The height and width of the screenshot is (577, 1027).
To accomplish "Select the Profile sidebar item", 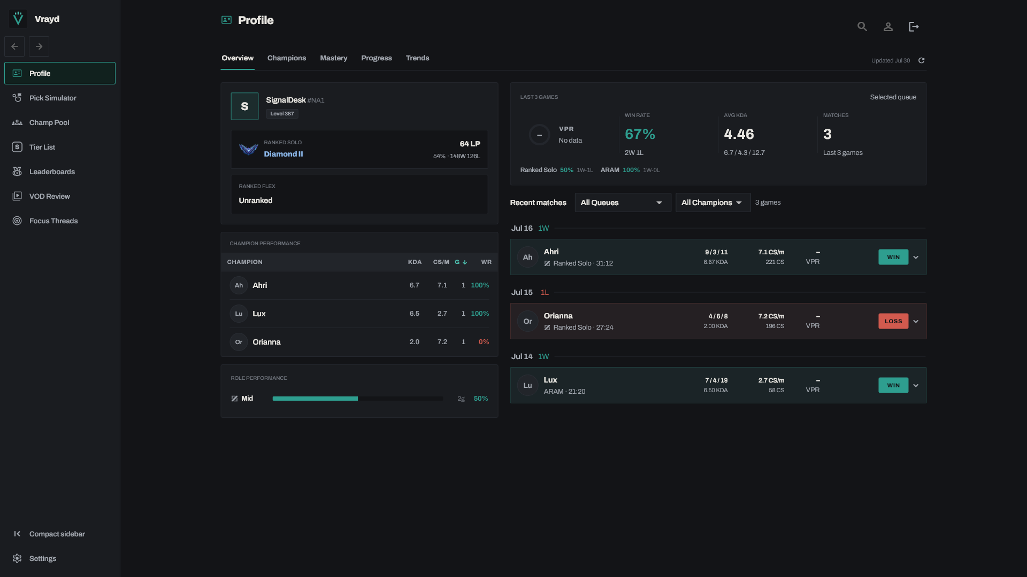I will pos(60,73).
